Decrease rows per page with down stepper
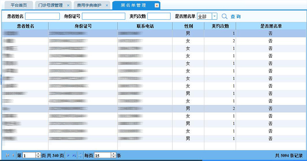 tap(113, 157)
